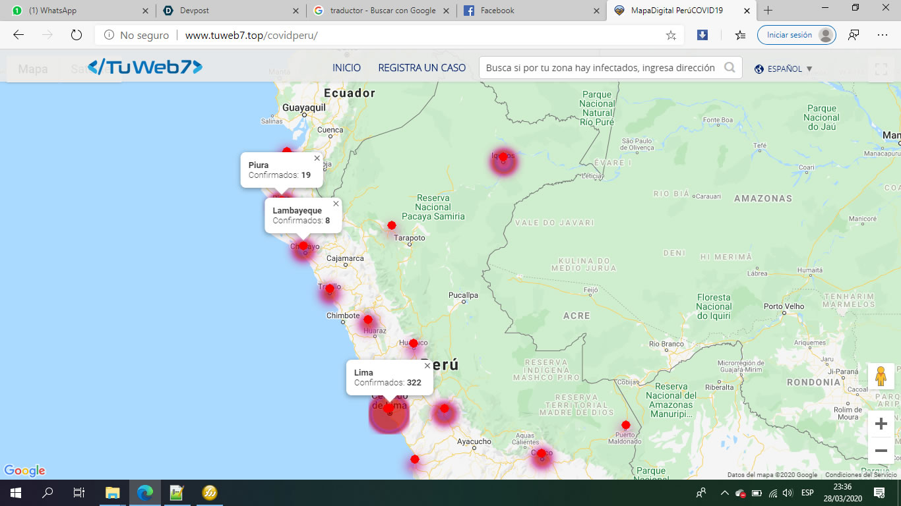Click the browser URL address bar
Screen dimensions: 901x506
[x=389, y=36]
